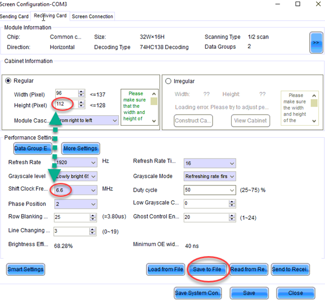325x301 pixels.
Task: Click Read from Receiving Card button
Action: click(249, 269)
